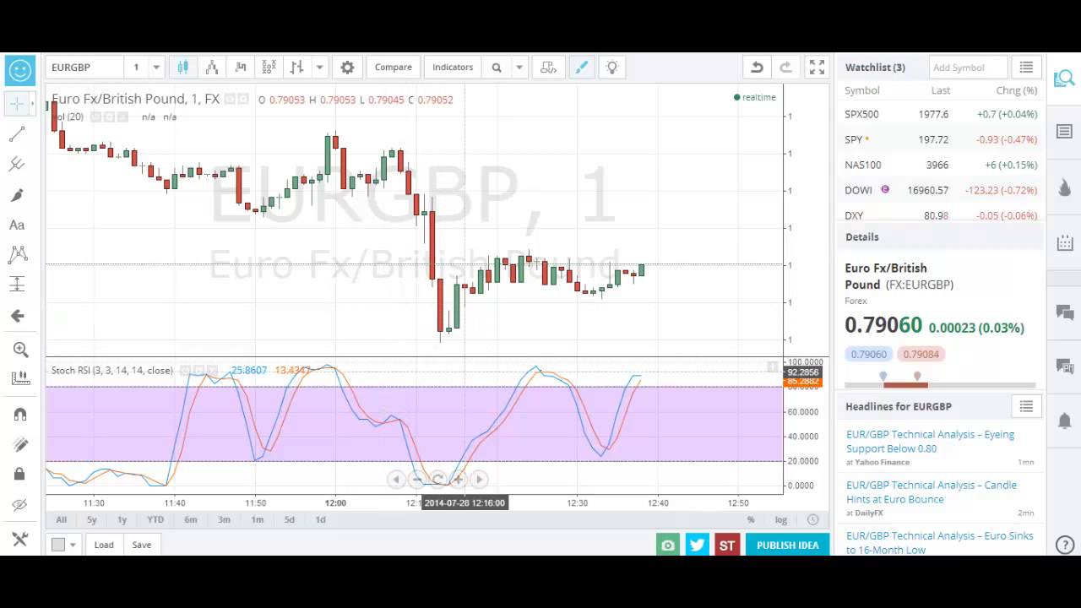This screenshot has width=1081, height=608.
Task: Select SPX500 row in watchlist
Action: (x=941, y=114)
